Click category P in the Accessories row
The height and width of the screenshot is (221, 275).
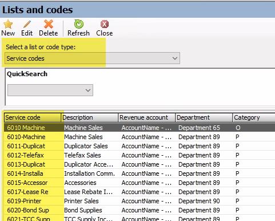point(237,183)
